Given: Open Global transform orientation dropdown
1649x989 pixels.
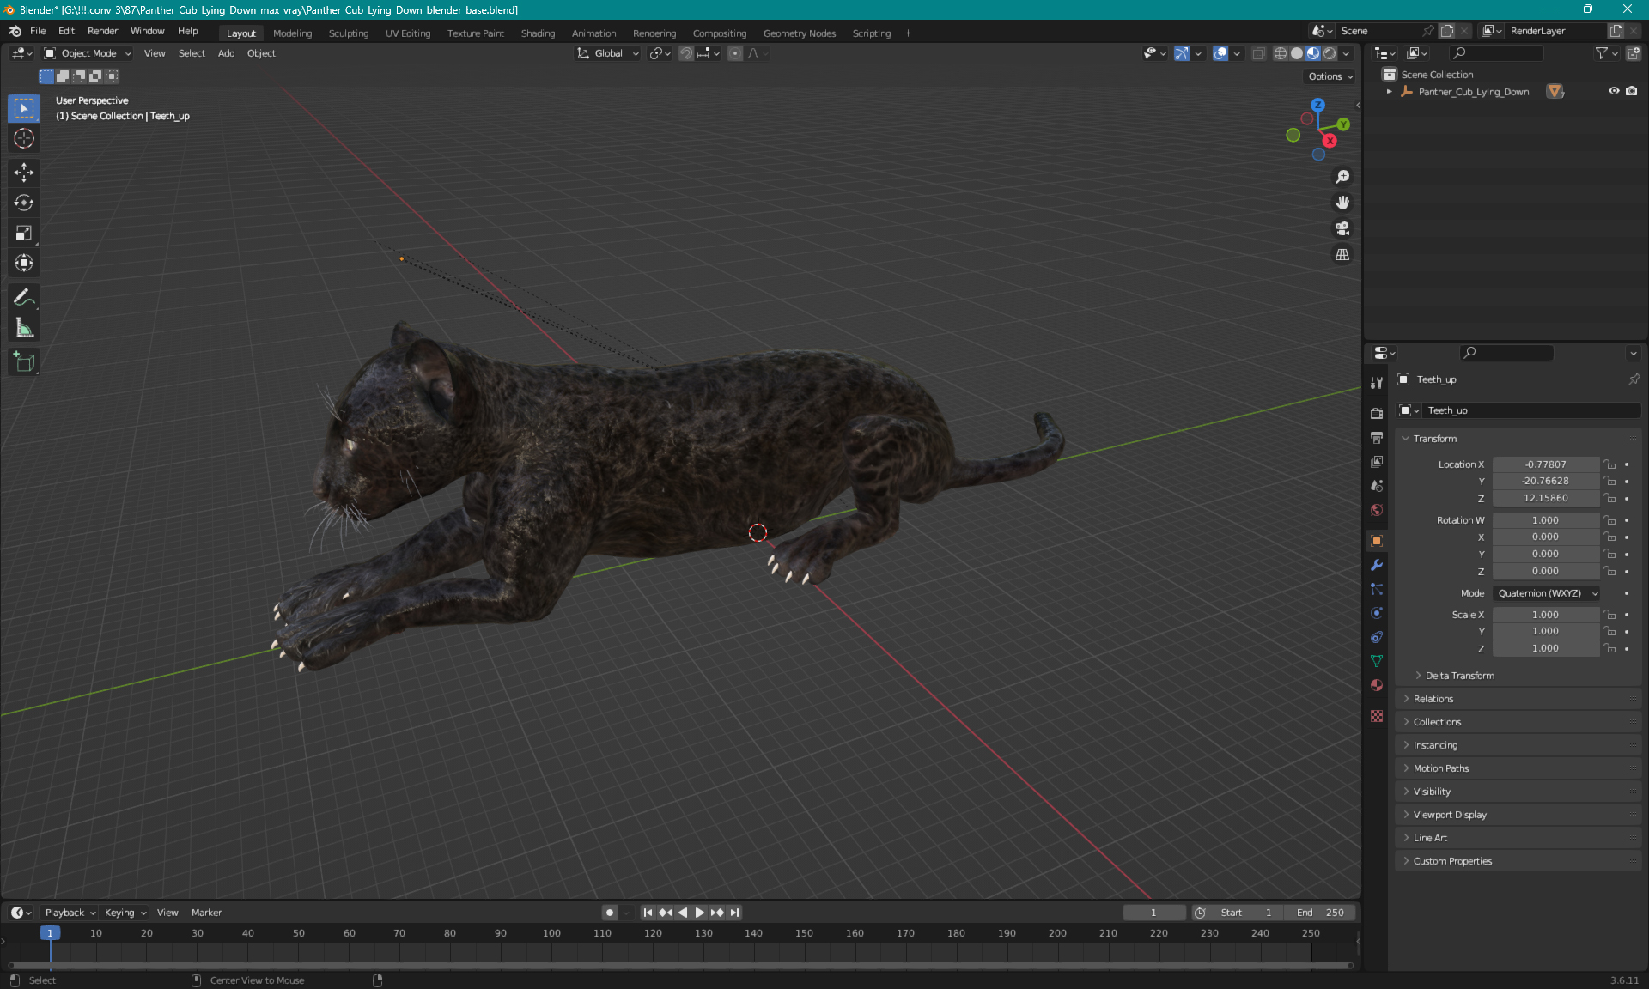Looking at the screenshot, I should pyautogui.click(x=607, y=53).
